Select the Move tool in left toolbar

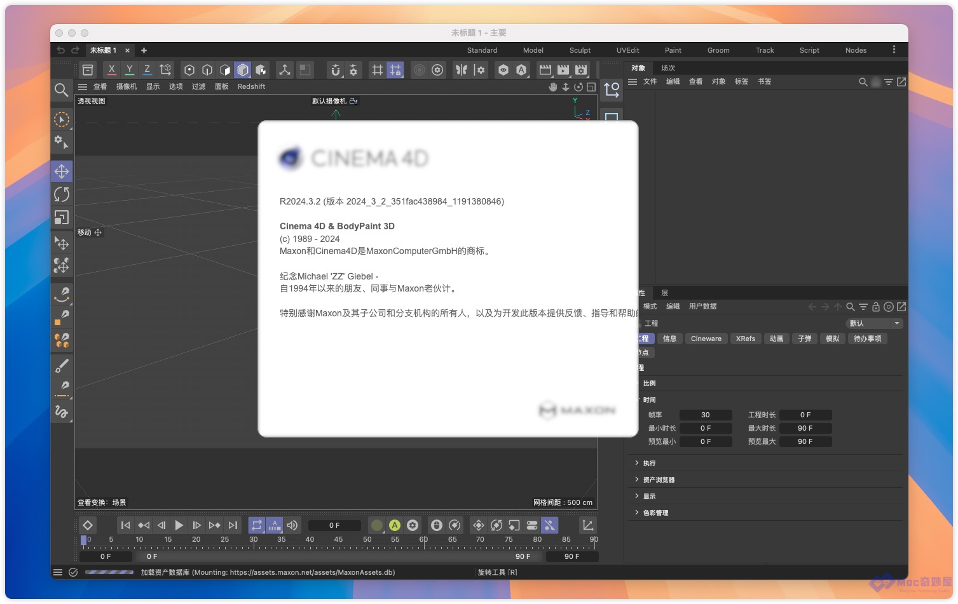point(62,171)
